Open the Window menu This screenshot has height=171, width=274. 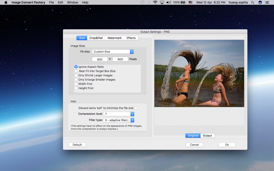(73, 2)
